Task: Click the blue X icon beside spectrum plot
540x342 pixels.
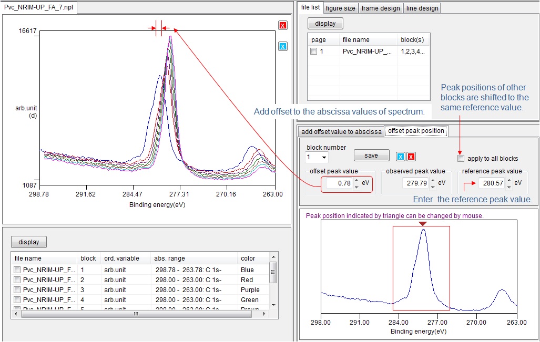Action: (283, 46)
